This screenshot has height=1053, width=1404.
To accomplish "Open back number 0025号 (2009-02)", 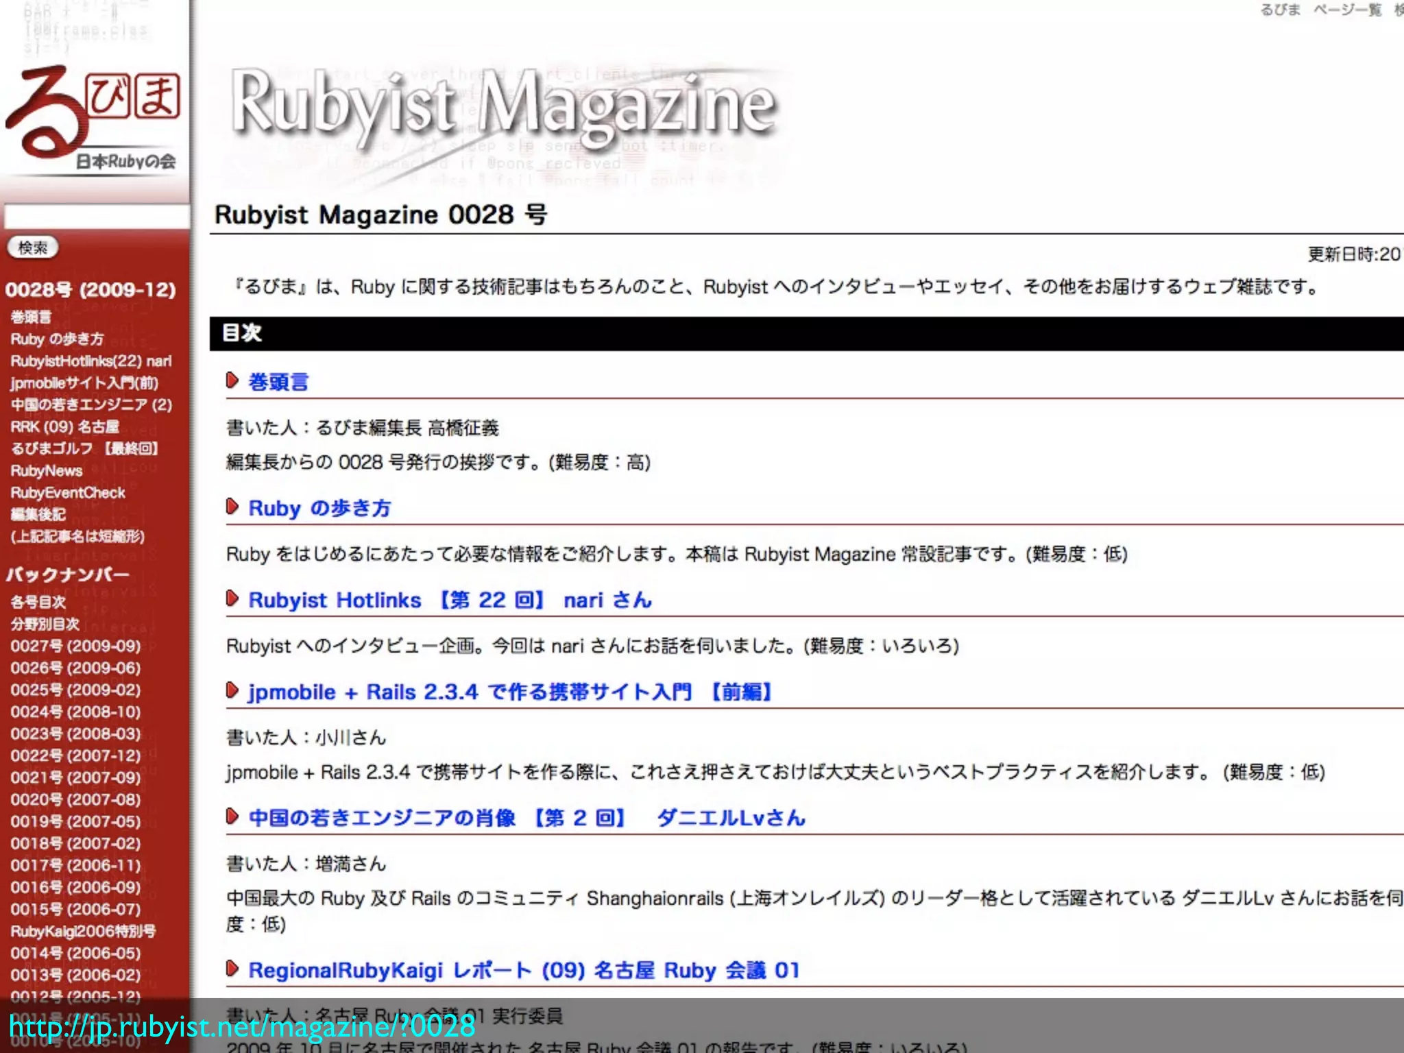I will pos(75,690).
